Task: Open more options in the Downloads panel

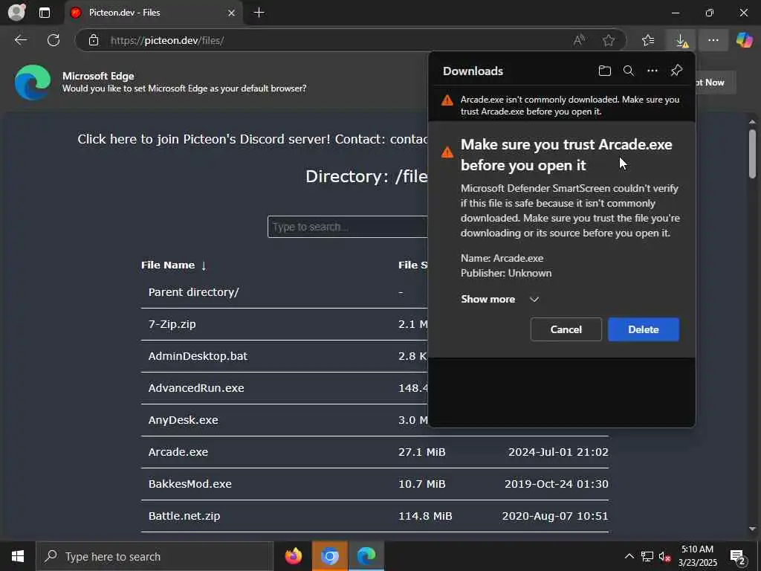Action: 652,71
